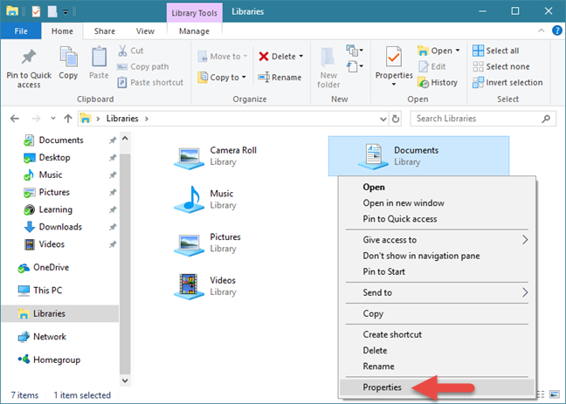Click the History button in the ribbon
The height and width of the screenshot is (404, 566).
(x=438, y=83)
